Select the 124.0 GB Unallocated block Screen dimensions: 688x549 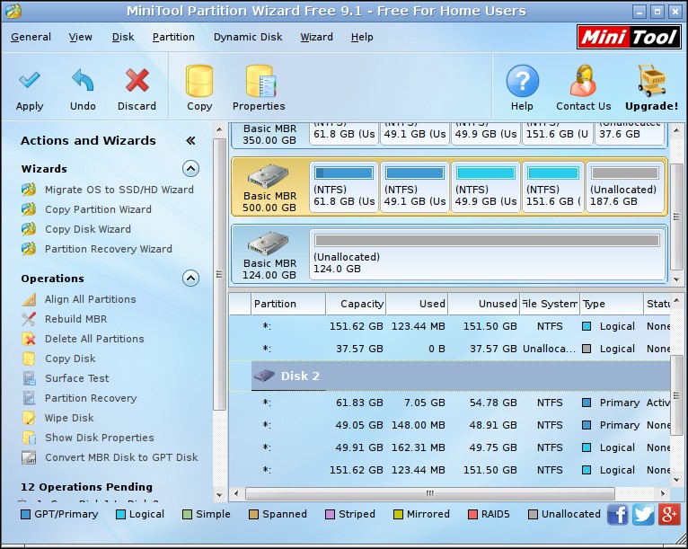487,254
